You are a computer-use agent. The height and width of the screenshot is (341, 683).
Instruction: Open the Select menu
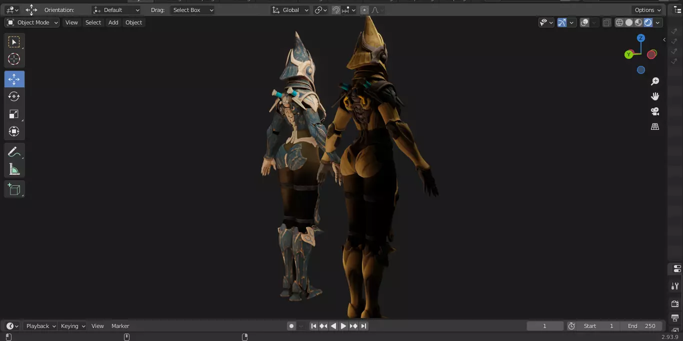93,22
